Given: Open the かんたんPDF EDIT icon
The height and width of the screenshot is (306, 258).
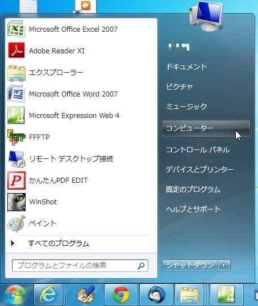Looking at the screenshot, I should [x=16, y=181].
